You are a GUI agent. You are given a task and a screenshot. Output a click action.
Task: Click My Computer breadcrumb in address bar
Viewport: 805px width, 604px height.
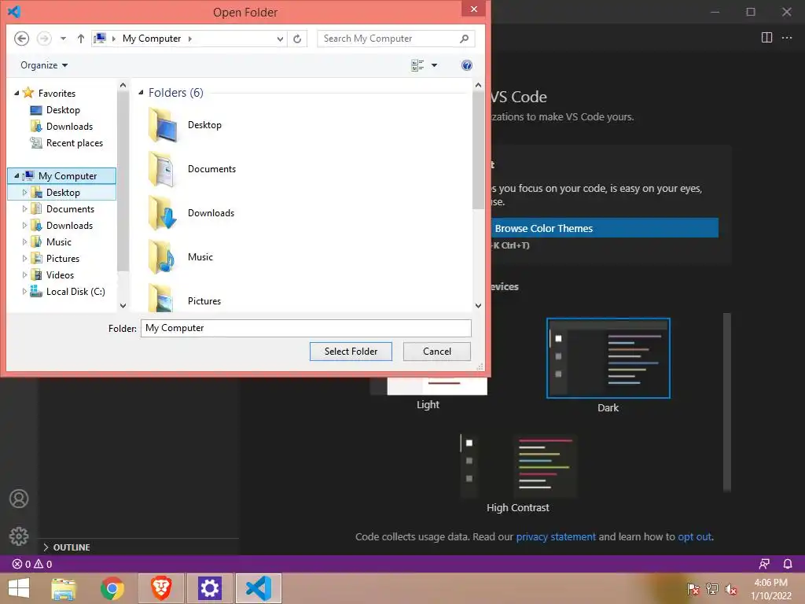point(152,39)
